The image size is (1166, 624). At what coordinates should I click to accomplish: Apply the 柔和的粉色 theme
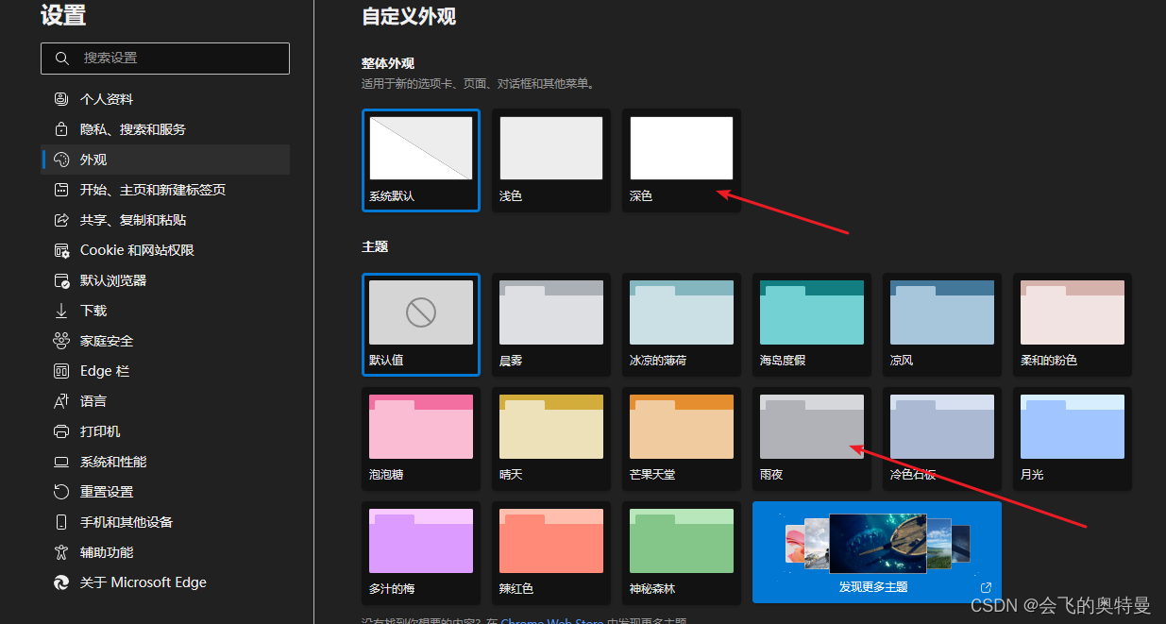coord(1073,324)
